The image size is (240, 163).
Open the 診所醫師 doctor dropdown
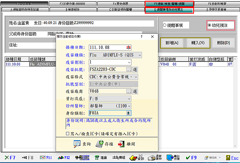pyautogui.click(x=139, y=106)
